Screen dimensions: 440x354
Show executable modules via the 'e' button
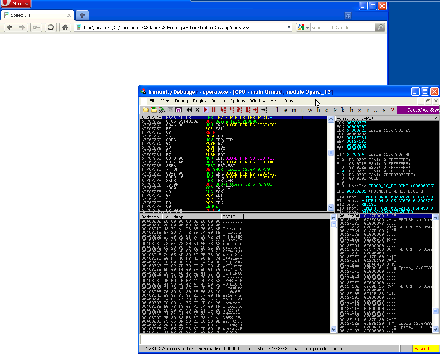tap(286, 110)
